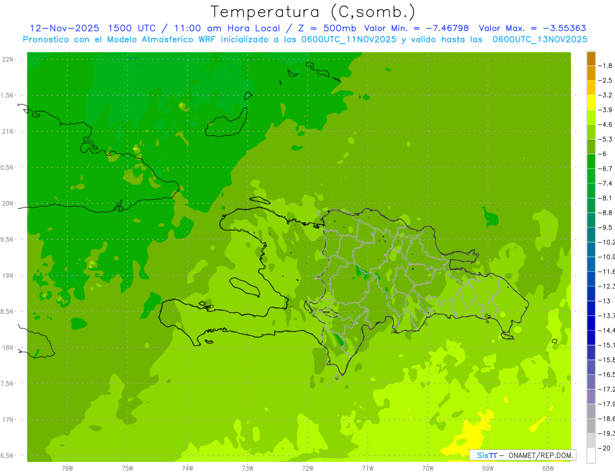
Task: Click the "-13" legend value
Action: (605, 301)
